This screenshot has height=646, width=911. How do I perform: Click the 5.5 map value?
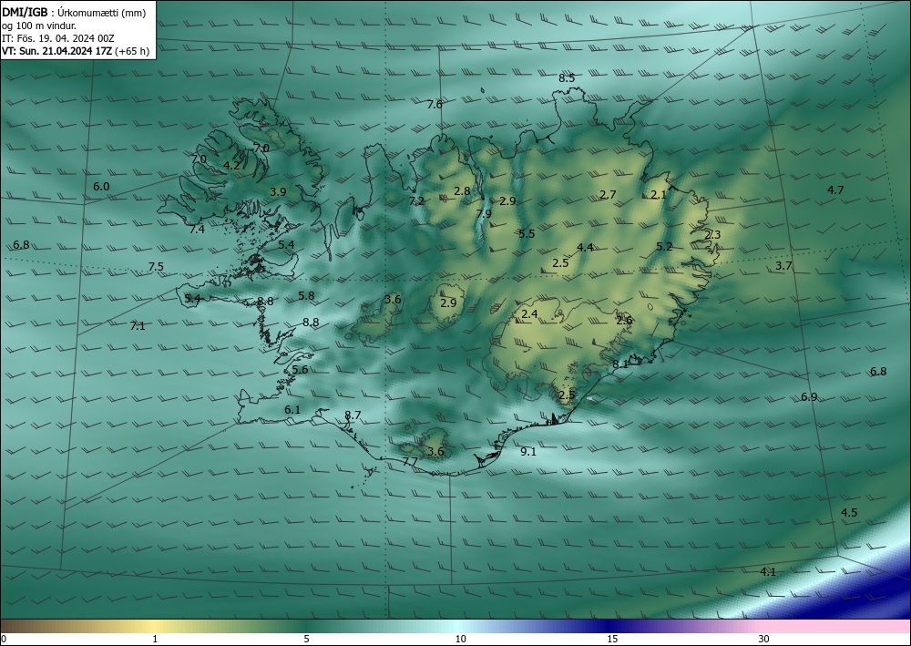tap(527, 233)
